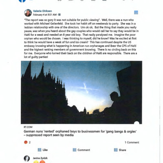Click the Share icon under the post
This screenshot has height=163, width=163.
click(x=116, y=150)
